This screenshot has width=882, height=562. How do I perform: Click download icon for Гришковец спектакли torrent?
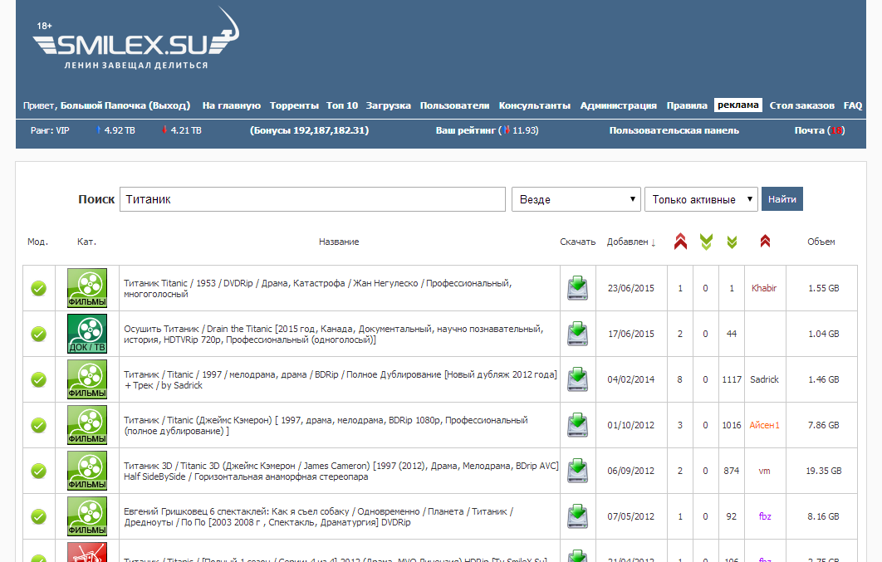point(577,516)
